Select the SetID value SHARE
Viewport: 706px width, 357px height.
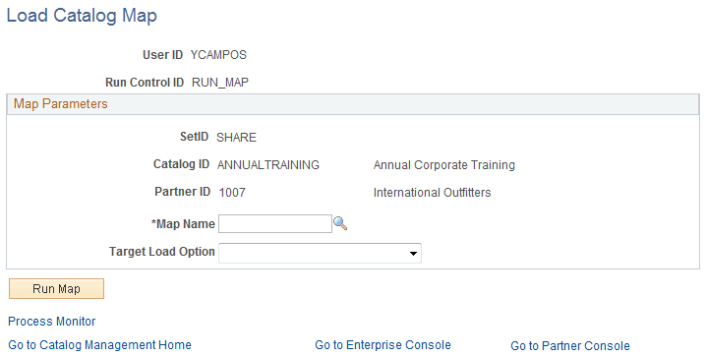(236, 138)
